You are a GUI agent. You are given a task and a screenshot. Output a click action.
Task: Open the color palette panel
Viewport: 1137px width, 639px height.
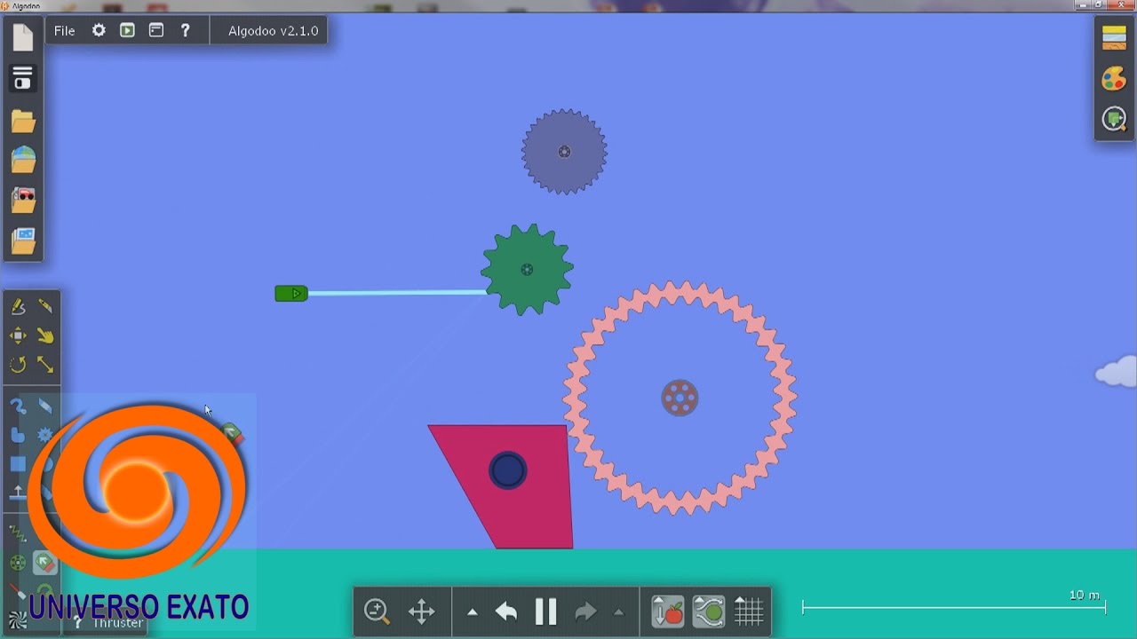click(x=1114, y=79)
